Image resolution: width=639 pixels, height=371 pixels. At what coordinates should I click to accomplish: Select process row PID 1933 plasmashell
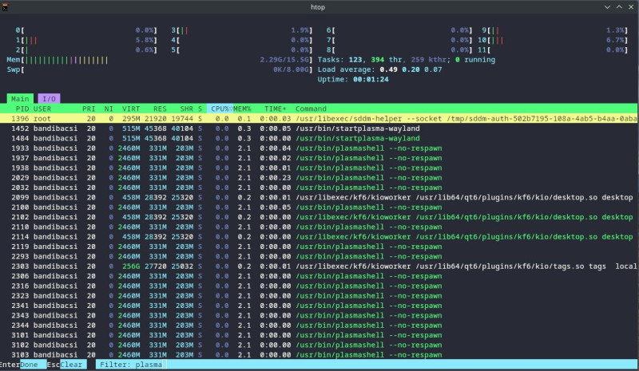pos(319,148)
